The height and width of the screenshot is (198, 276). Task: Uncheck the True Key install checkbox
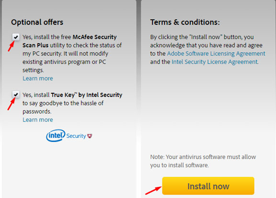click(x=16, y=95)
